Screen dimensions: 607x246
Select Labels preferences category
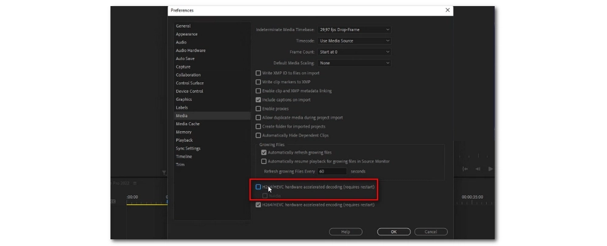click(x=181, y=108)
